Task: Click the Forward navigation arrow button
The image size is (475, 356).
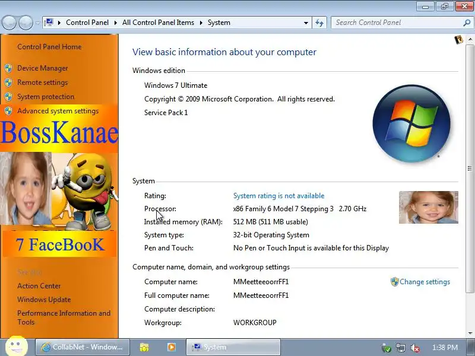Action: point(26,23)
